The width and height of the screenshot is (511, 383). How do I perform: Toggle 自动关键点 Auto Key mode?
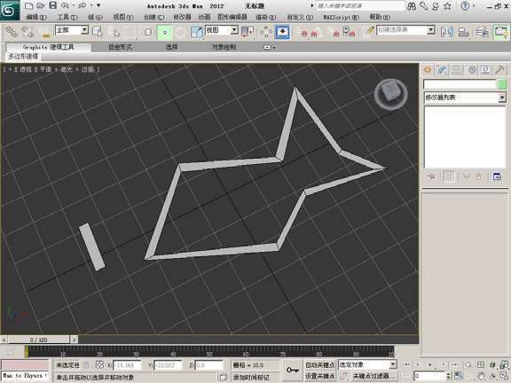319,364
